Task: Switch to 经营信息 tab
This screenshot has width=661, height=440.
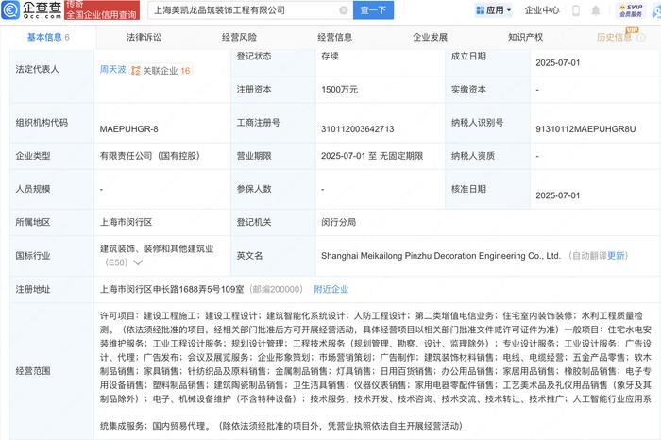Action: [x=334, y=37]
